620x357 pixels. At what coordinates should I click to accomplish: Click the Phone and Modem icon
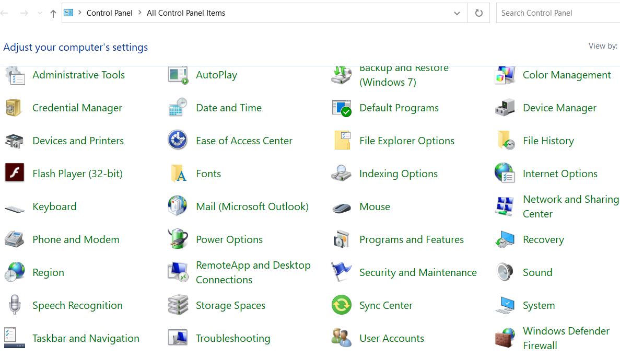(15, 239)
